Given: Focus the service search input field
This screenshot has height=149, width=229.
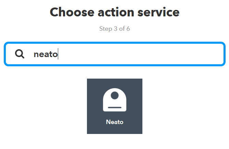Looking at the screenshot, I should [115, 54].
